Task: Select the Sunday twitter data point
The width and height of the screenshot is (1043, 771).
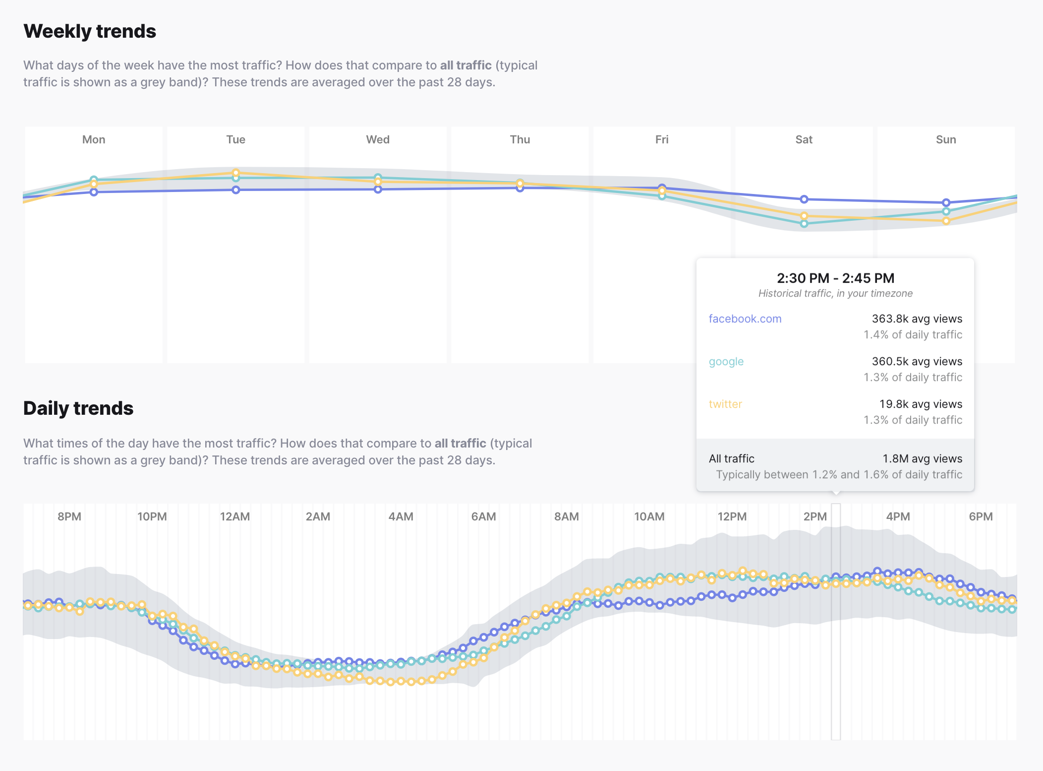Action: click(x=946, y=222)
